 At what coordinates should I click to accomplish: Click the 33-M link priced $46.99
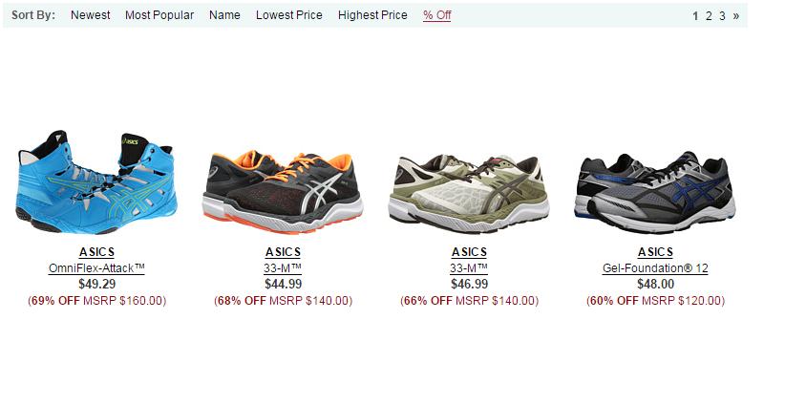click(x=469, y=268)
